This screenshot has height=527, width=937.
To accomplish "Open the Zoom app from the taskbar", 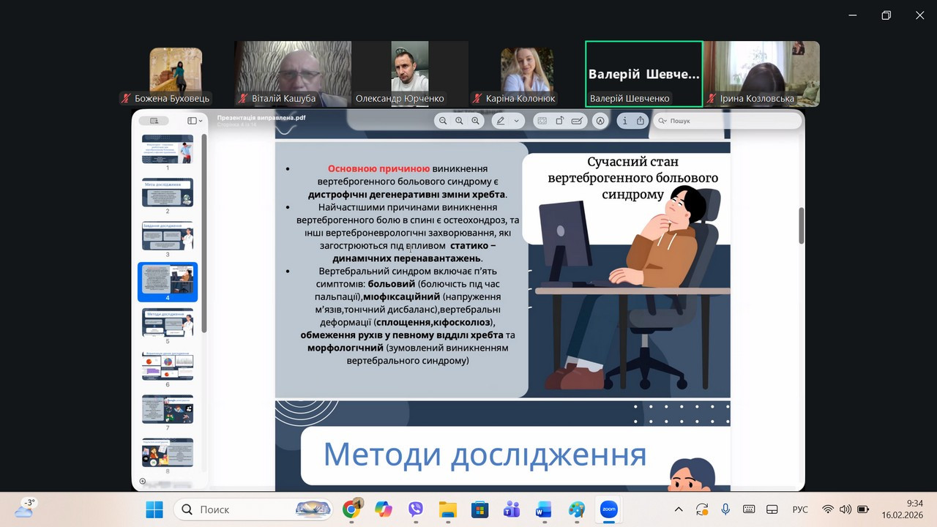I will pyautogui.click(x=608, y=509).
